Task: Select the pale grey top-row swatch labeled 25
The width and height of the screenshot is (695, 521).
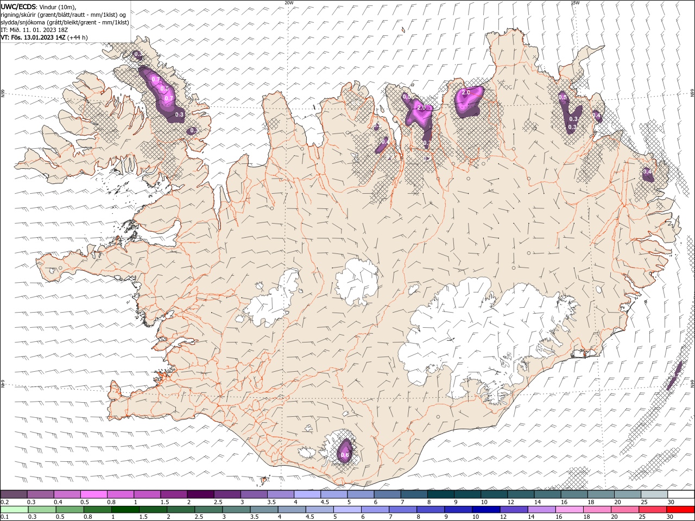Action: 655,494
